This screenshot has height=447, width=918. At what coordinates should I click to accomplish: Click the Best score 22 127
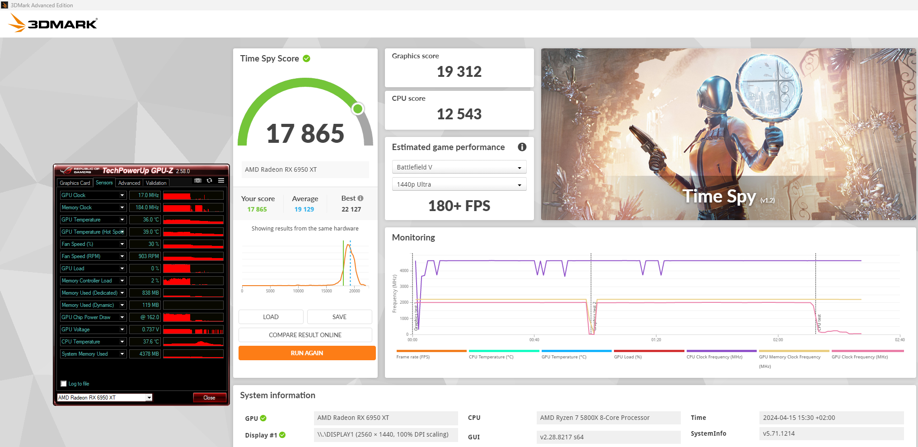coord(351,209)
